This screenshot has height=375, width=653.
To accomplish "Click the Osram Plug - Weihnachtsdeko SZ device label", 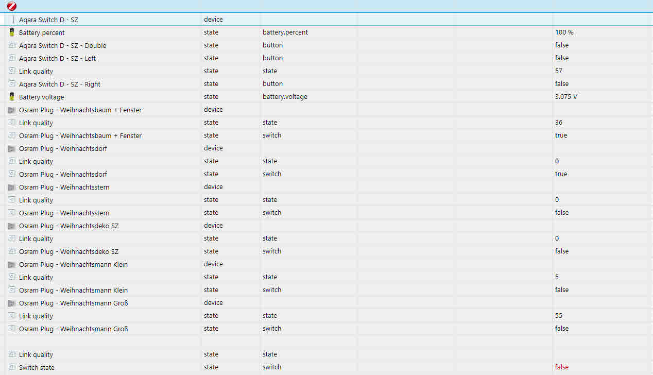I will pos(68,226).
